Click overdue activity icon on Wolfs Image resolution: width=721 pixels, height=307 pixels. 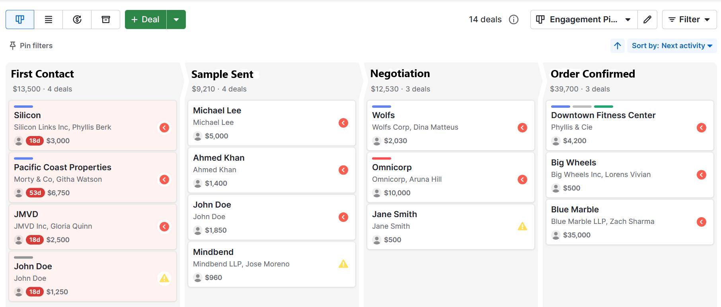coord(522,128)
